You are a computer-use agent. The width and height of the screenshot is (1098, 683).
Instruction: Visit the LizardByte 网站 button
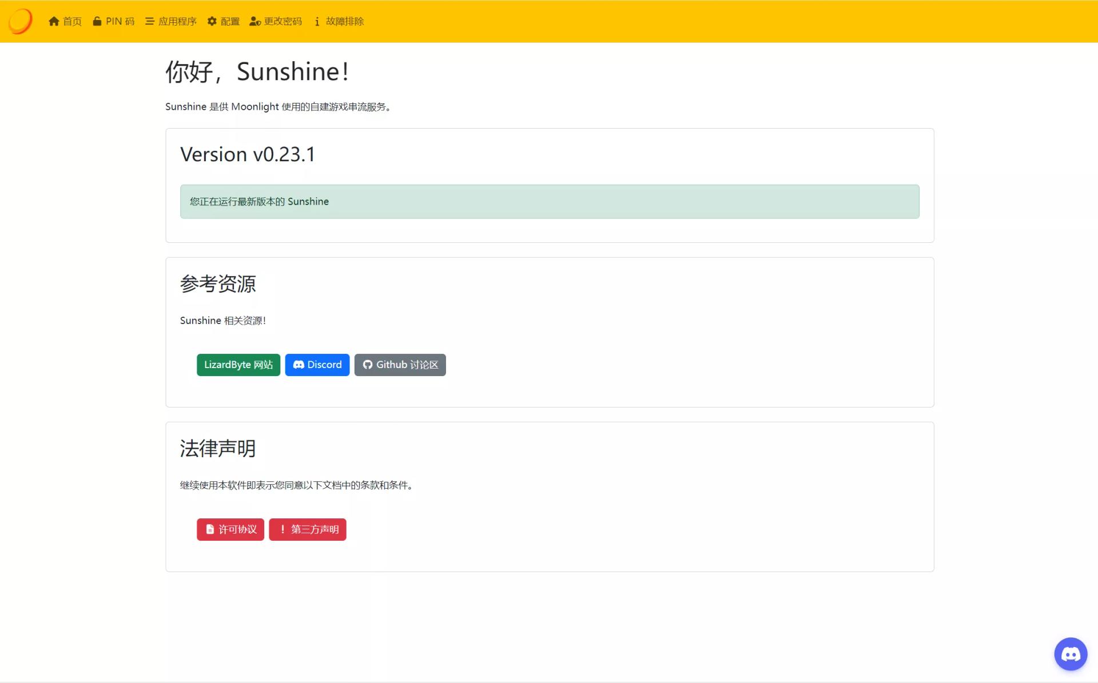point(238,365)
